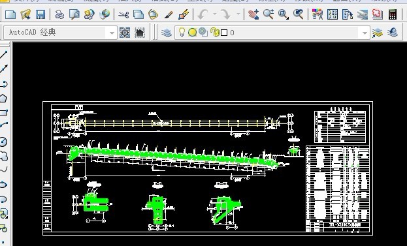Screen dimensions: 407x246
Task: Click the Layer Previous button
Action: 393,33
